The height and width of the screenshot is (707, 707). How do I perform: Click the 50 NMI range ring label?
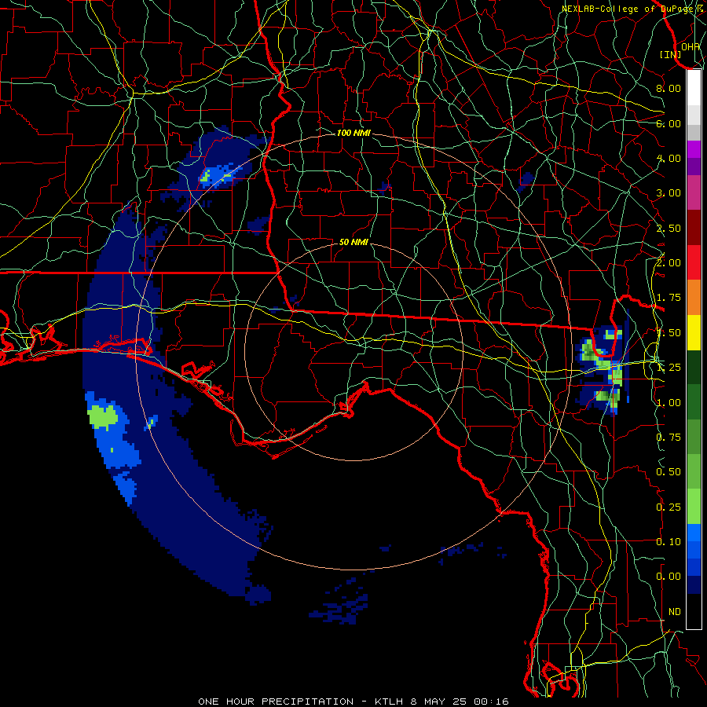(x=353, y=242)
